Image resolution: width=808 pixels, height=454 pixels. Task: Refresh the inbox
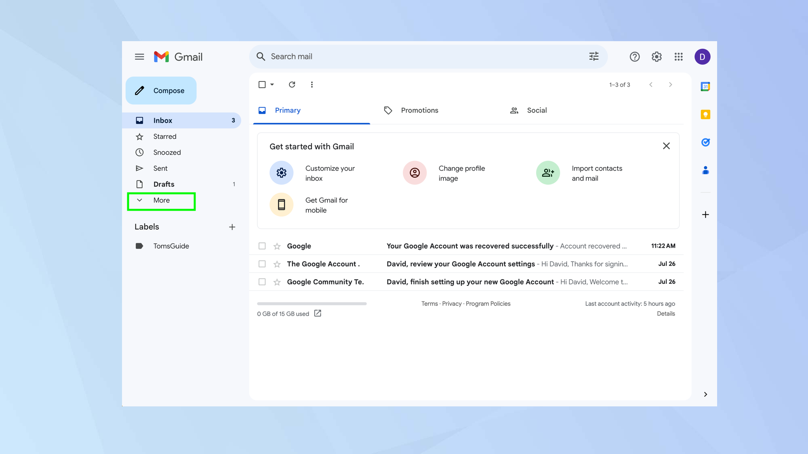coord(292,85)
